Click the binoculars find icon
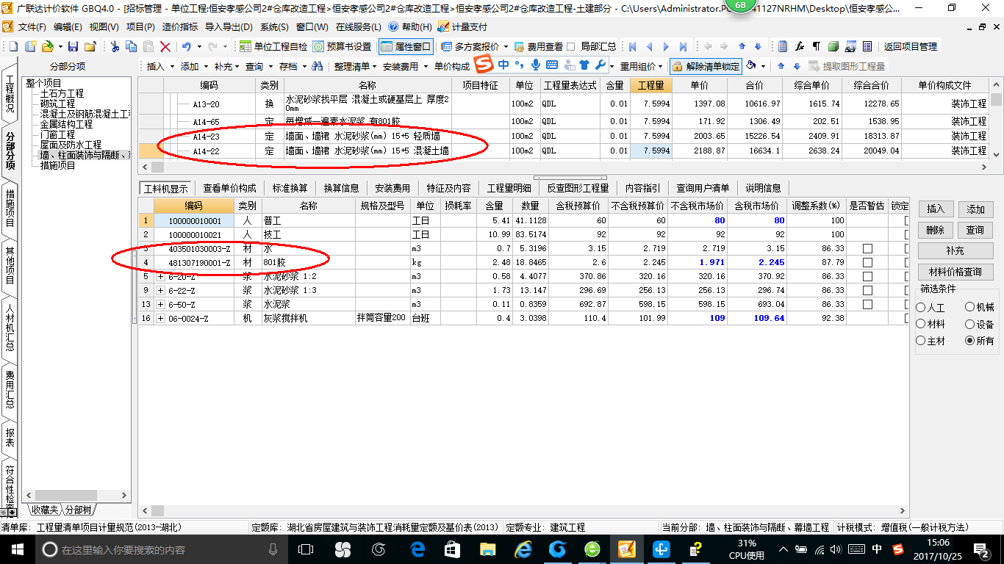Screen dimensions: 1004x564 point(317,66)
